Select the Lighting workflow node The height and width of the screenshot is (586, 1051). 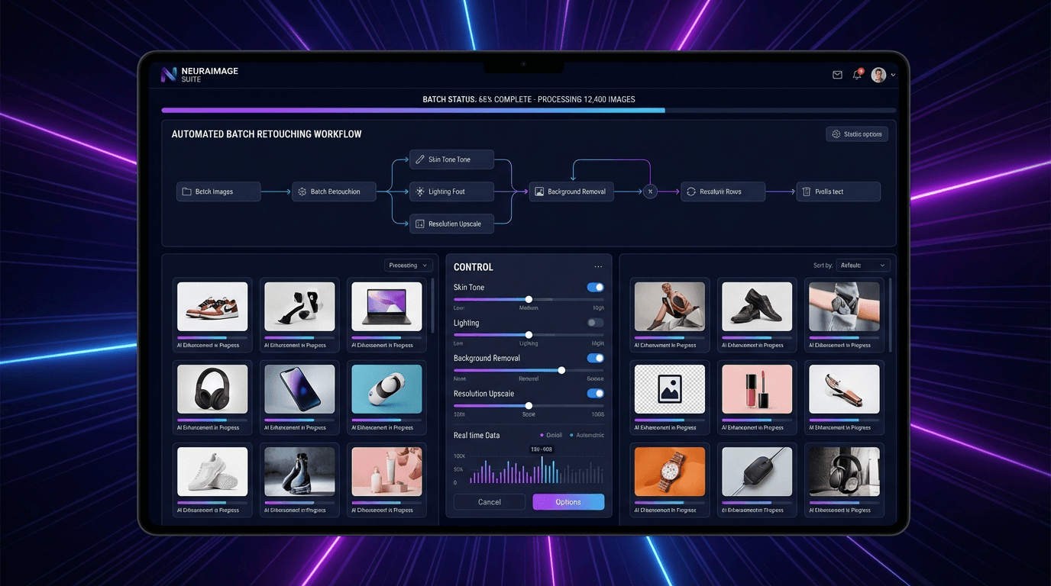click(x=451, y=192)
